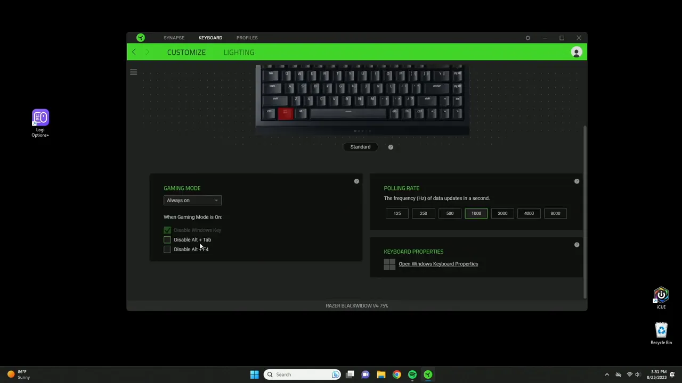Set polling rate to 125 Hz
This screenshot has width=682, height=383.
pyautogui.click(x=397, y=213)
